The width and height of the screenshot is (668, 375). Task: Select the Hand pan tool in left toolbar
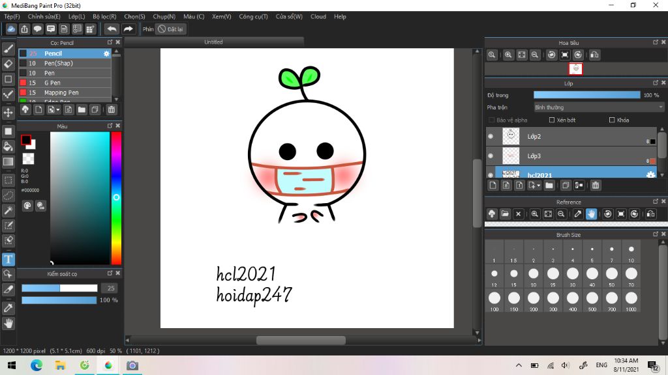coord(8,324)
